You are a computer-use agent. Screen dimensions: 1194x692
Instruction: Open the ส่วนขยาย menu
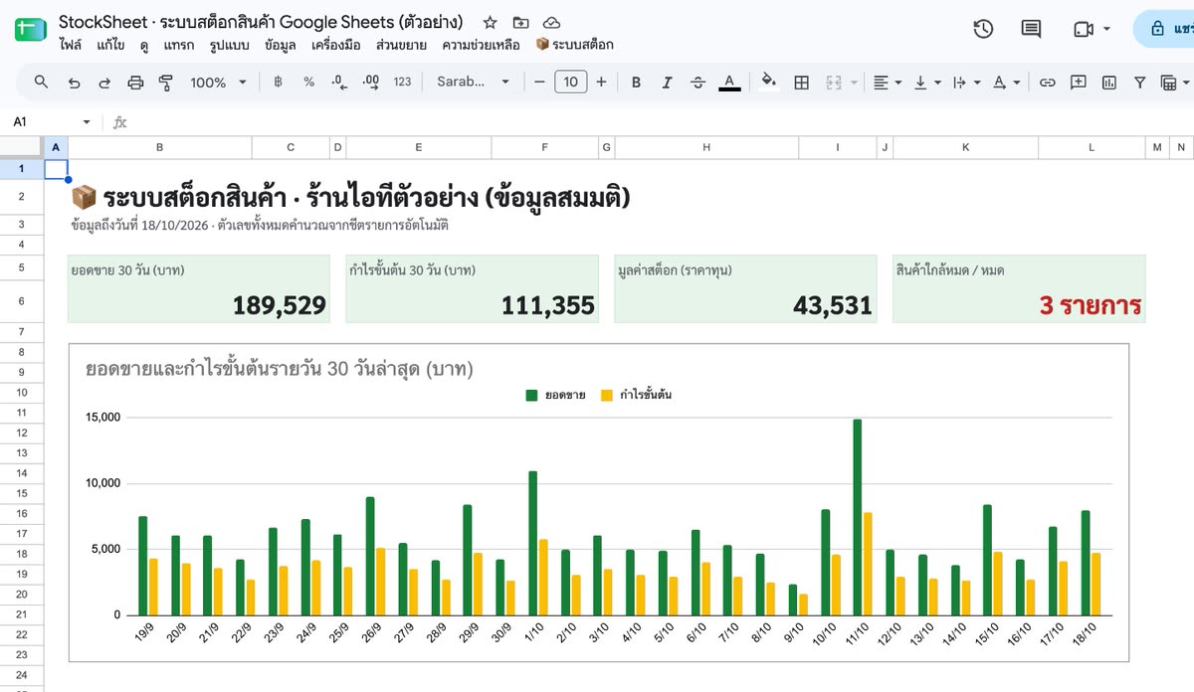[402, 45]
